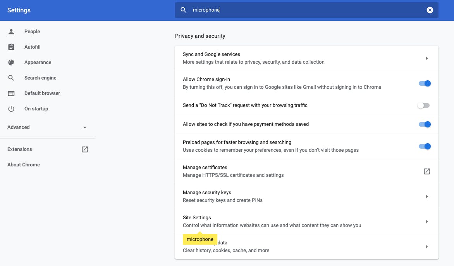The width and height of the screenshot is (454, 266).
Task: Open the Clear browsing data row
Action: 307,247
